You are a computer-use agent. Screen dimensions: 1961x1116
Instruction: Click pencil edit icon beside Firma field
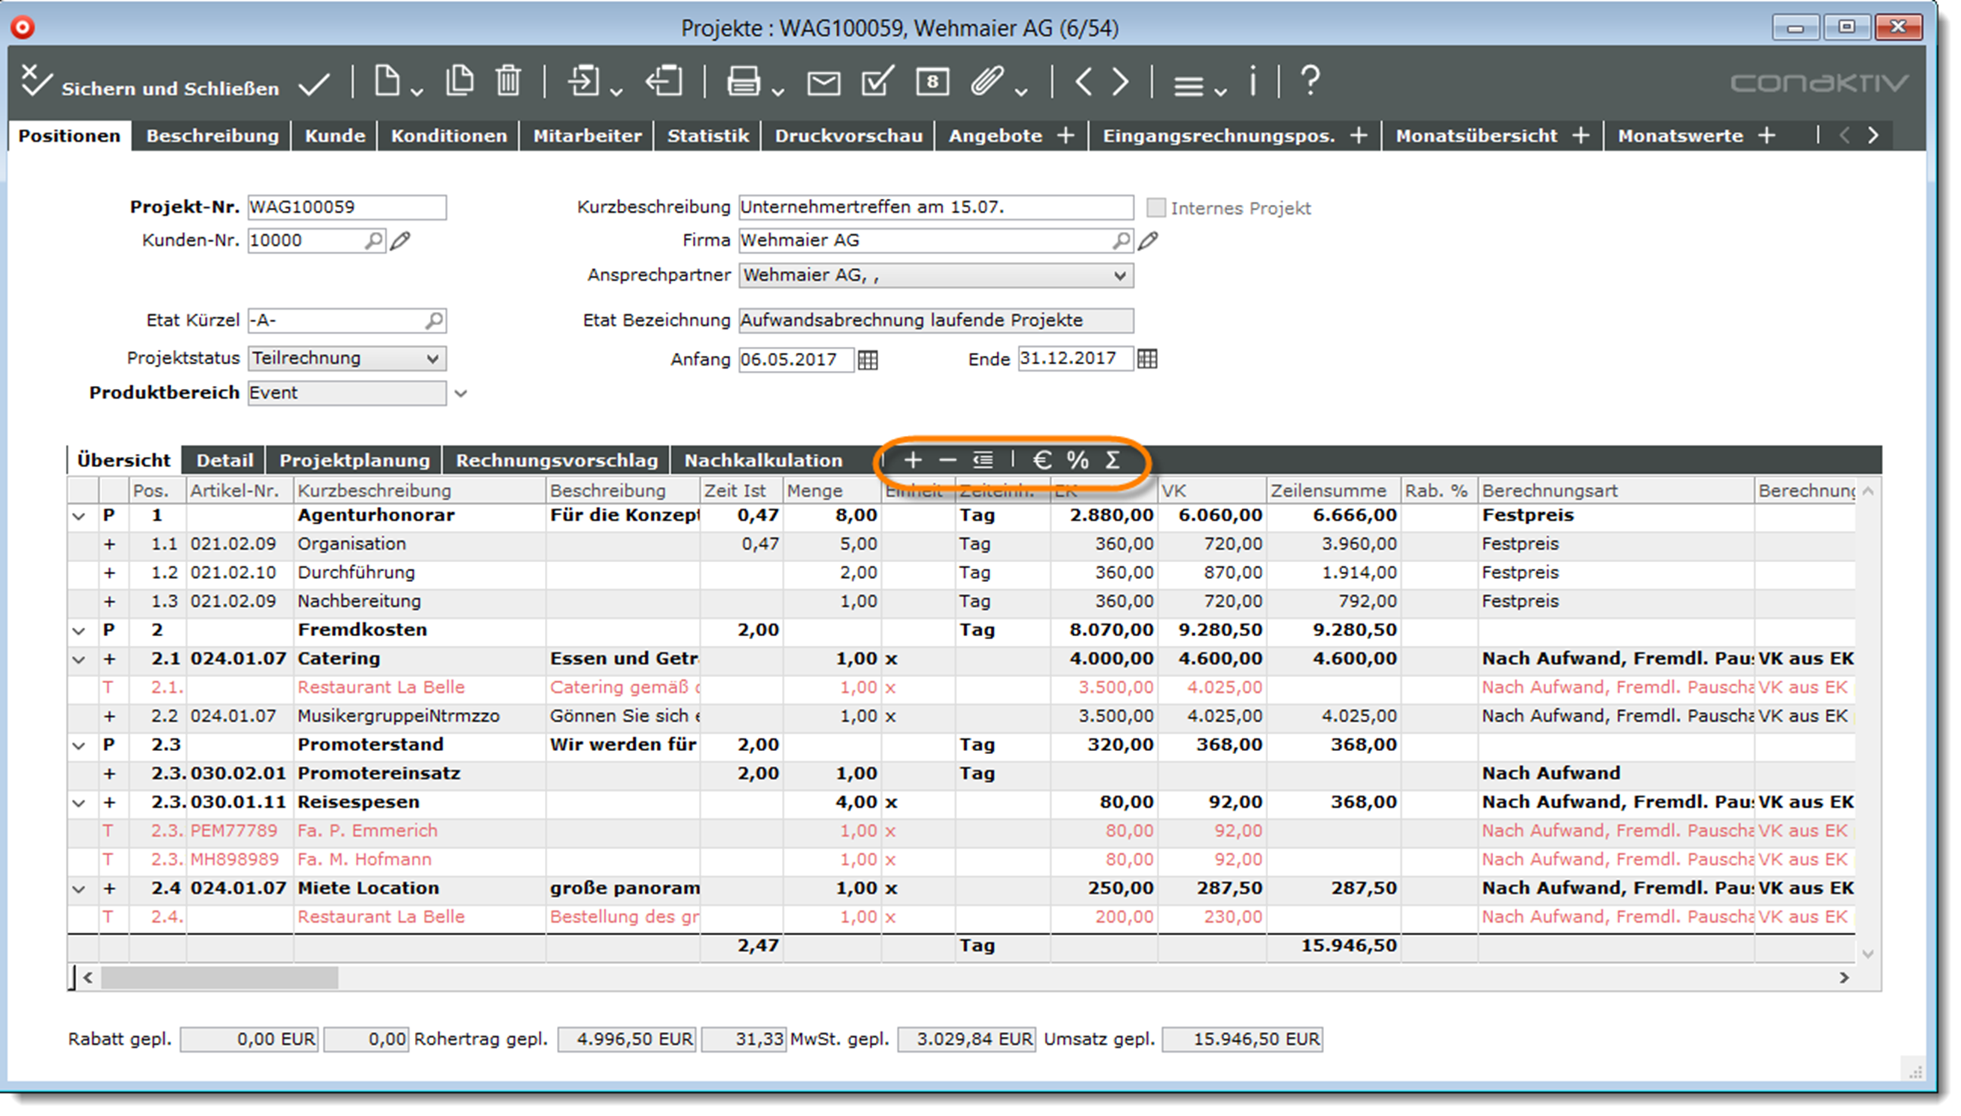tap(1148, 242)
